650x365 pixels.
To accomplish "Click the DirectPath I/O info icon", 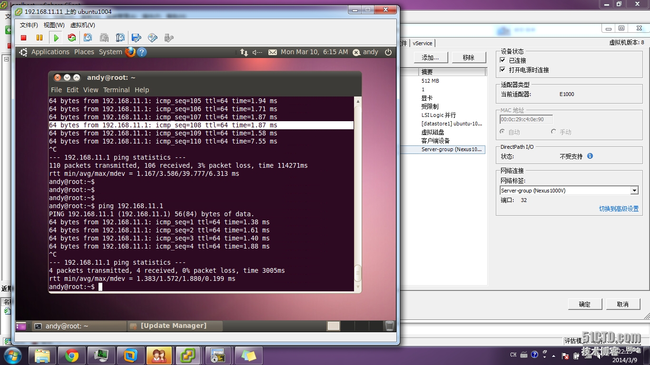I will (x=590, y=156).
